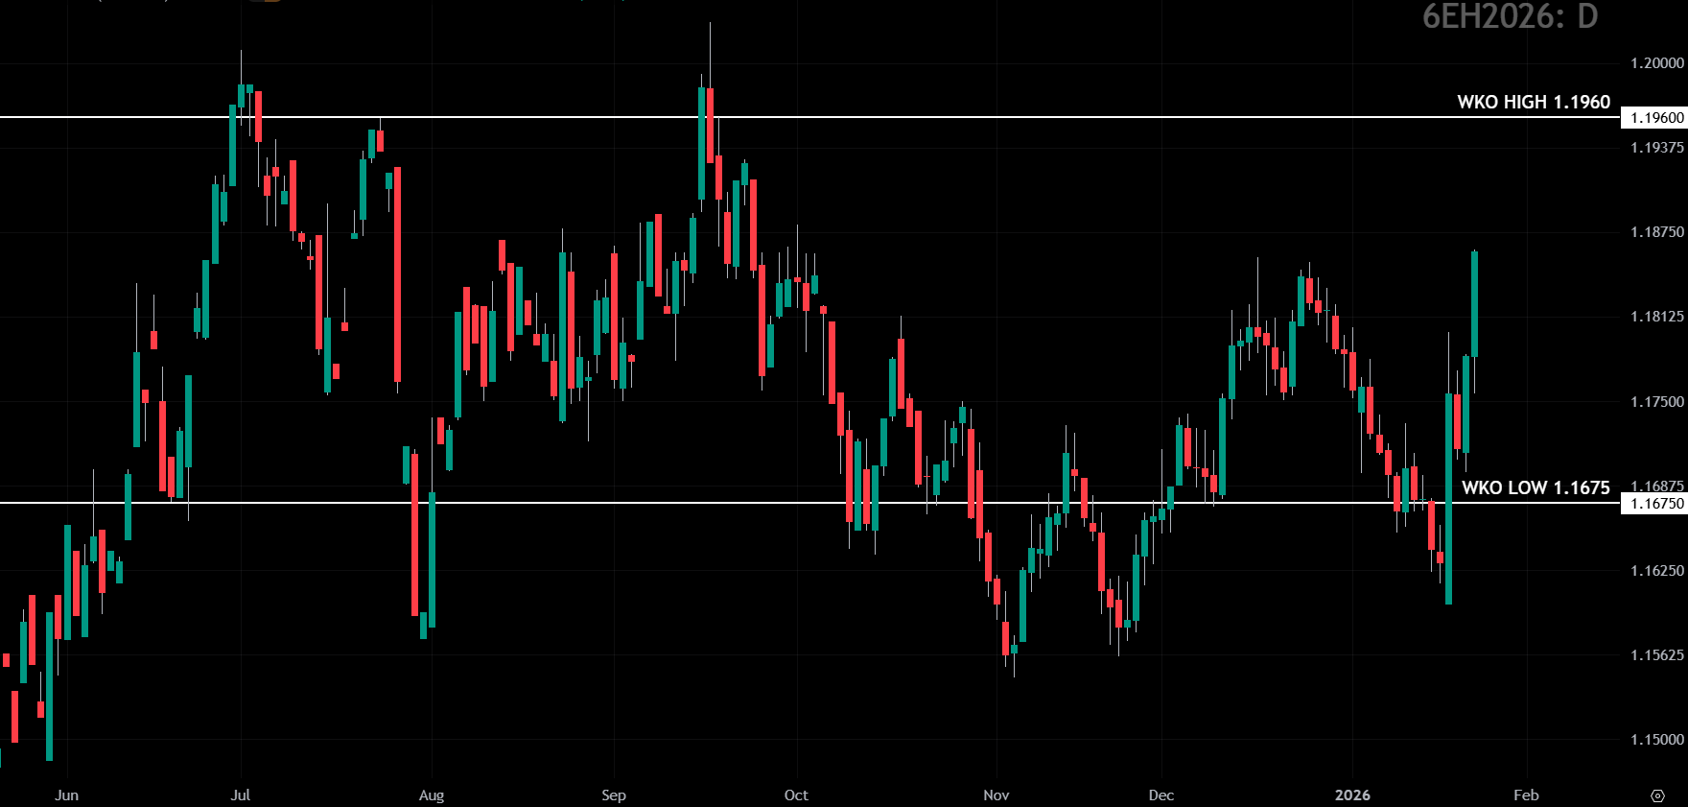Click the 1.20000 price axis label
The image size is (1688, 807).
click(x=1656, y=63)
